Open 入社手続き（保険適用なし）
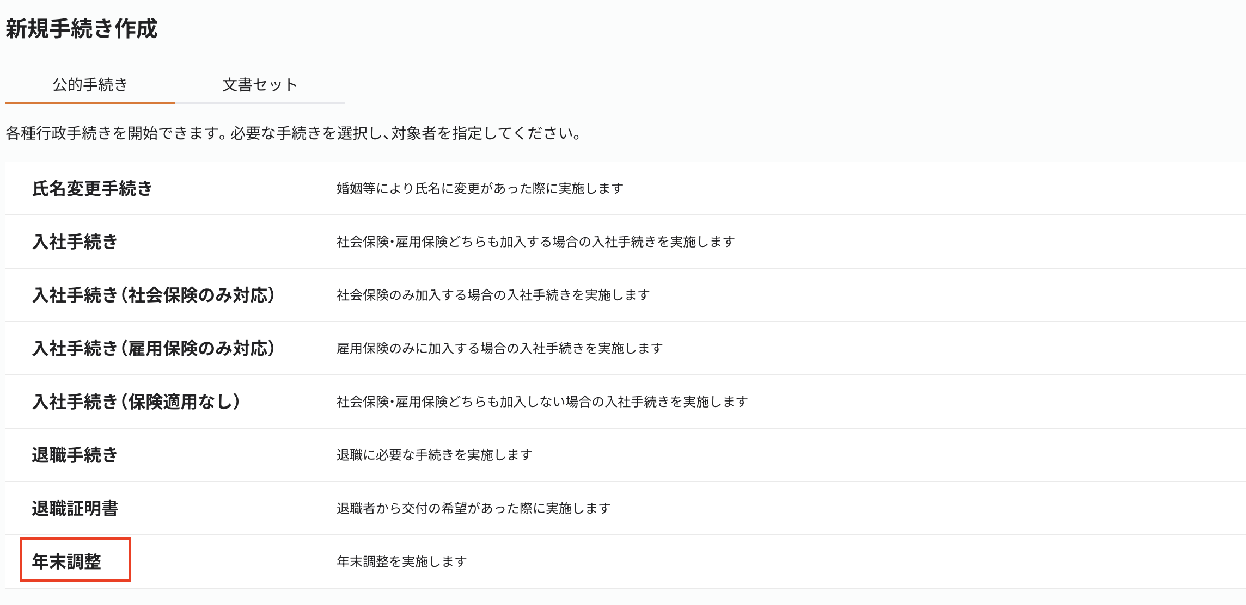 [136, 402]
